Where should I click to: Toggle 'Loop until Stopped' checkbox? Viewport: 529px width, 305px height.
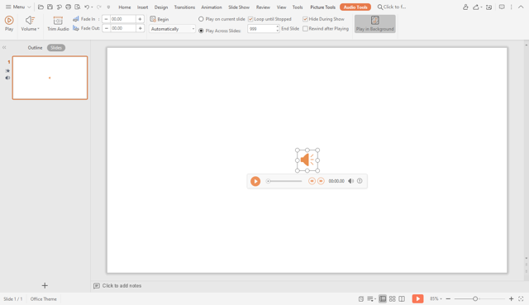250,19
